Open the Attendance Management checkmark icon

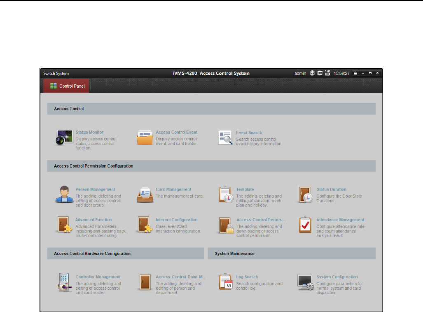(305, 225)
